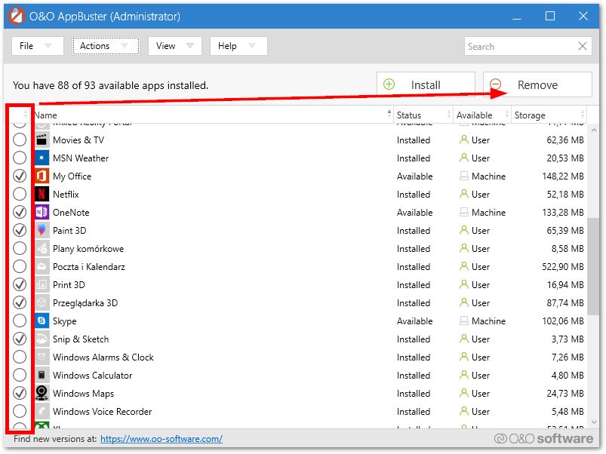Click the Skype app icon

[42, 321]
